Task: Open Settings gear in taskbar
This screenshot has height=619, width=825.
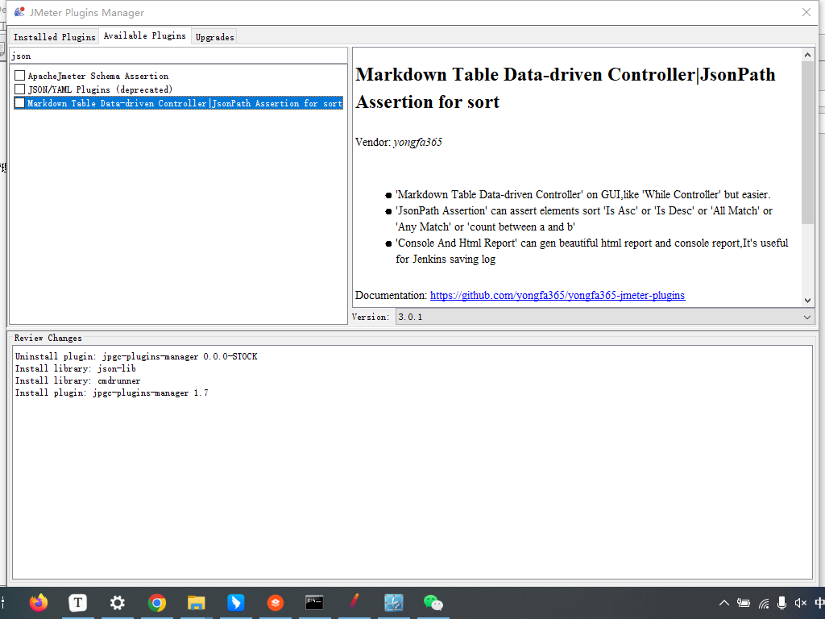Action: coord(118,603)
